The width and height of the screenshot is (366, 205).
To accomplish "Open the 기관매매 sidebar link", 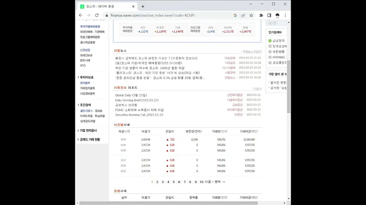I will point(100,32).
